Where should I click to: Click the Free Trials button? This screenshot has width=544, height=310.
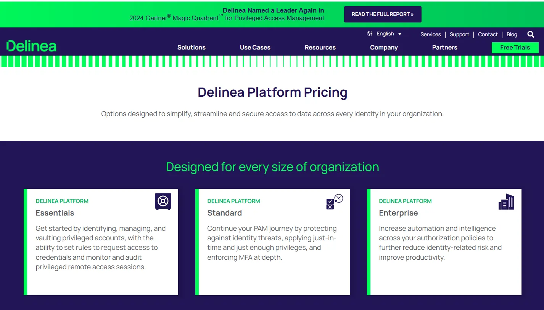pyautogui.click(x=515, y=48)
